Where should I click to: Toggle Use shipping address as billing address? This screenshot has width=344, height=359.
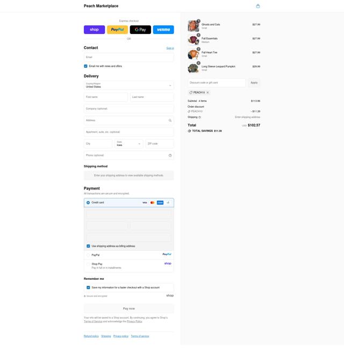[x=88, y=246]
